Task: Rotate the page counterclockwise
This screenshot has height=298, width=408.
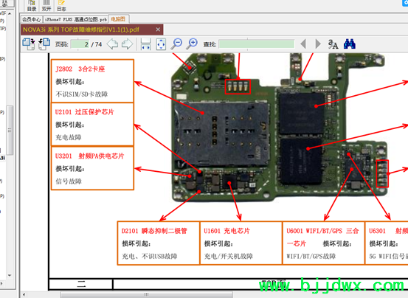Action: (44, 44)
